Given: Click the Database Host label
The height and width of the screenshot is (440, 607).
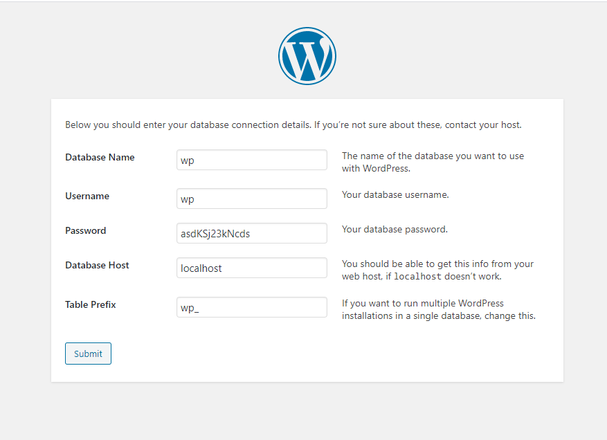Looking at the screenshot, I should [97, 266].
